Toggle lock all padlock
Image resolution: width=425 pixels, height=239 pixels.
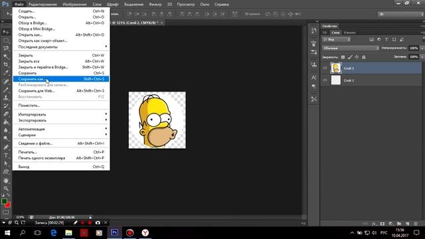[x=364, y=57]
